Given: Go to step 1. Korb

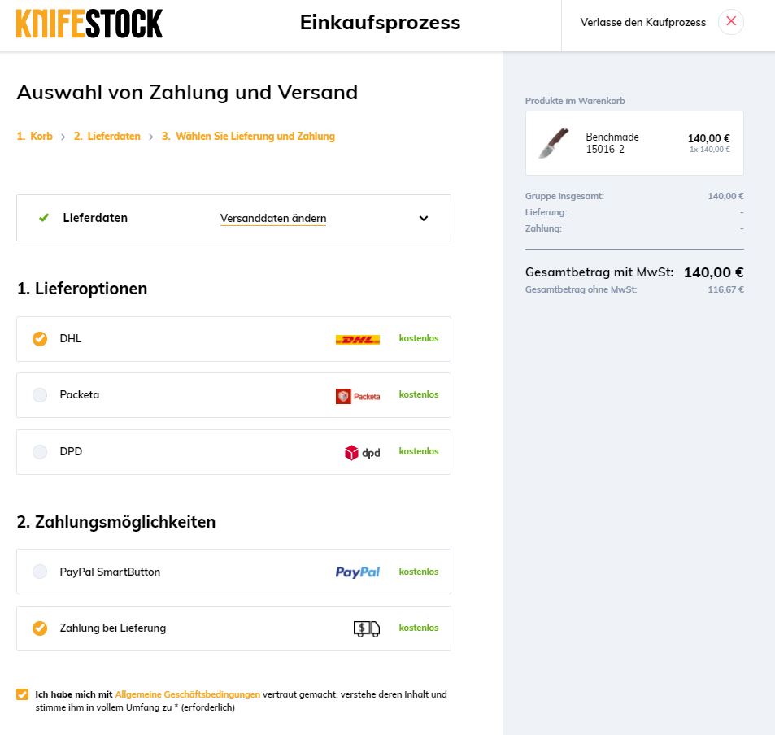Looking at the screenshot, I should [x=35, y=137].
